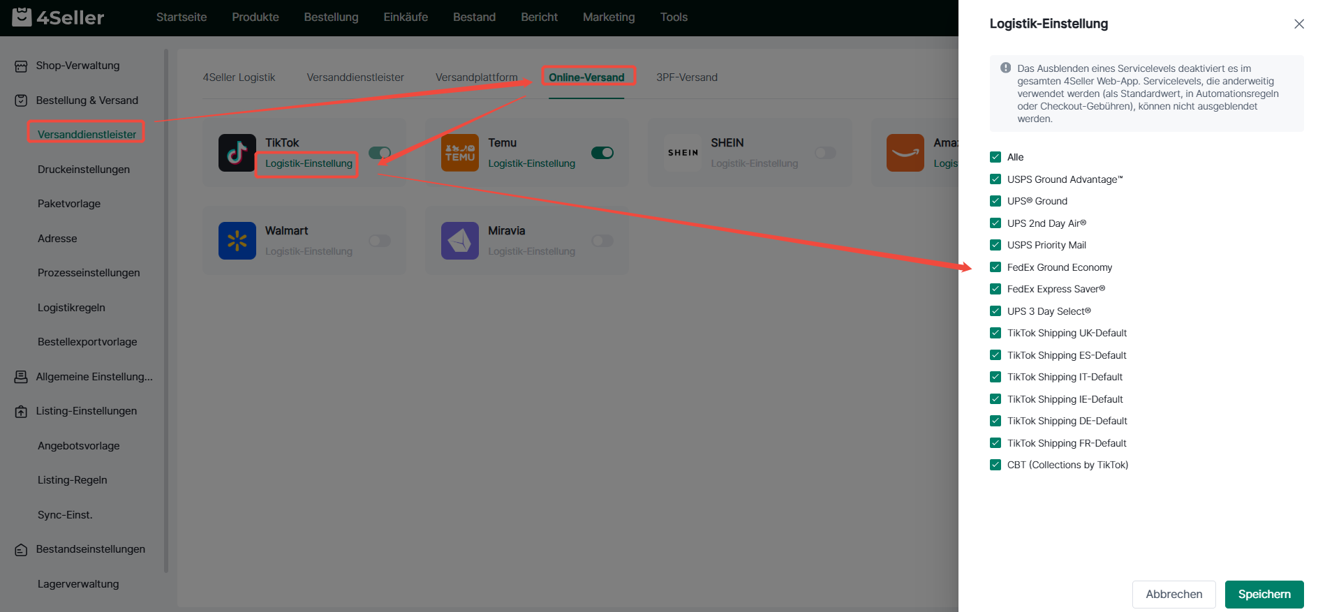Open the TikTok platform logo

(237, 153)
